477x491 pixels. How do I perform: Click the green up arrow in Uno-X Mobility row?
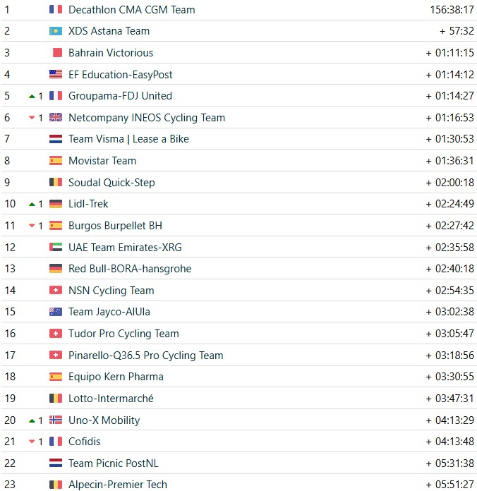(x=32, y=421)
